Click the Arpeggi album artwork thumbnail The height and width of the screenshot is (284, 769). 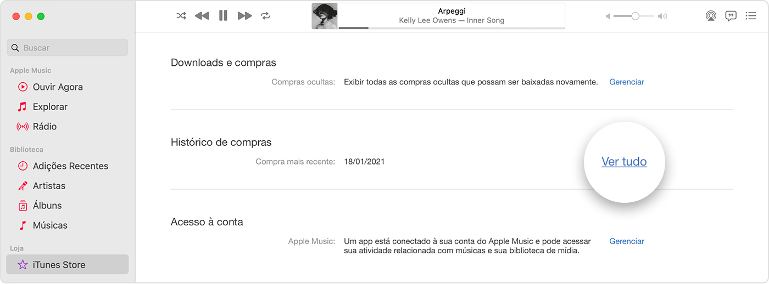pyautogui.click(x=325, y=16)
